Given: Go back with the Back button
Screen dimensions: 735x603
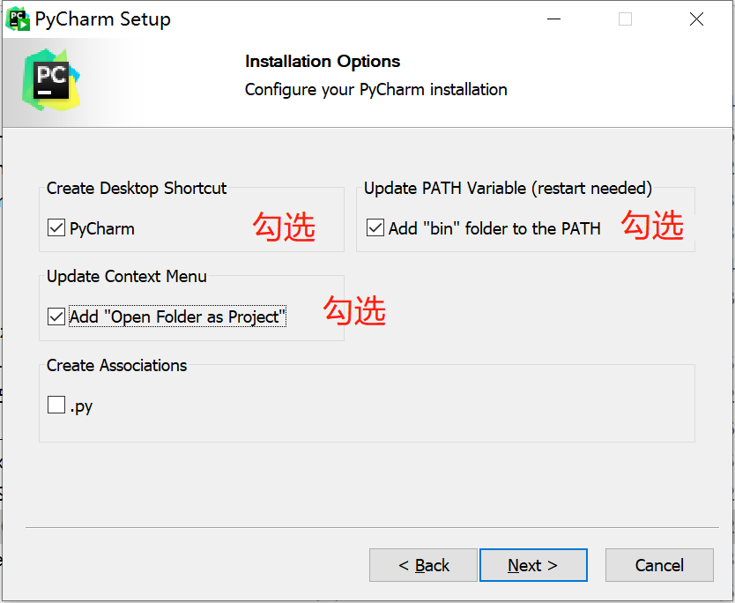Looking at the screenshot, I should [423, 565].
